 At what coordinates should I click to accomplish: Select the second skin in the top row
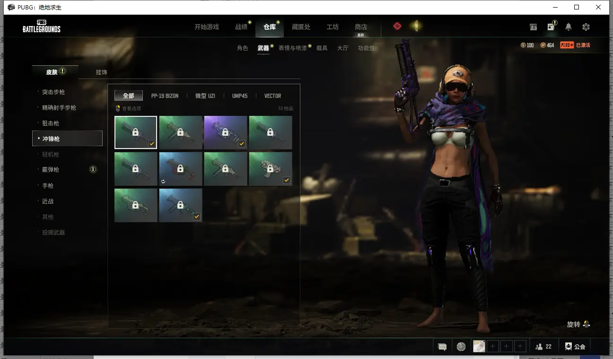(x=181, y=132)
